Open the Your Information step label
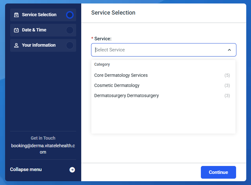Viewport: 251px width, 185px height. [x=39, y=45]
